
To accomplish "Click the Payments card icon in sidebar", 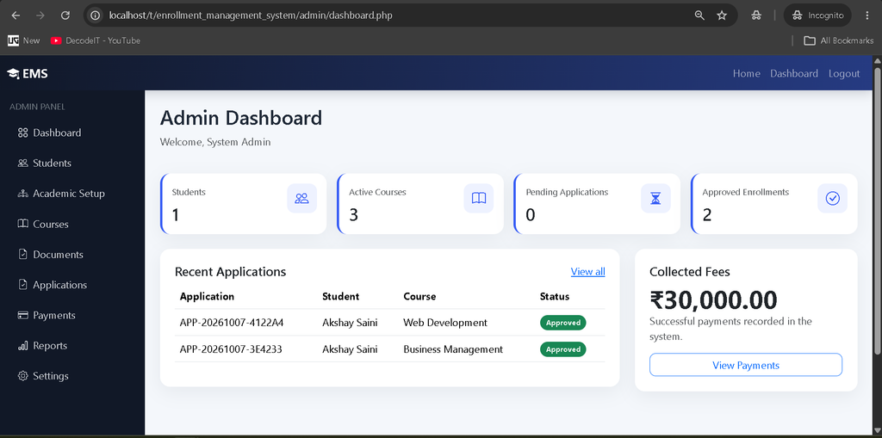I will click(x=22, y=315).
